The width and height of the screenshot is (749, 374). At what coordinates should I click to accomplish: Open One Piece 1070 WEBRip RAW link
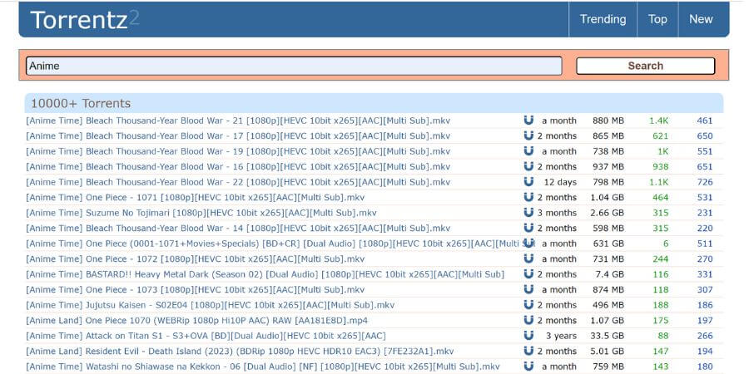click(x=196, y=320)
